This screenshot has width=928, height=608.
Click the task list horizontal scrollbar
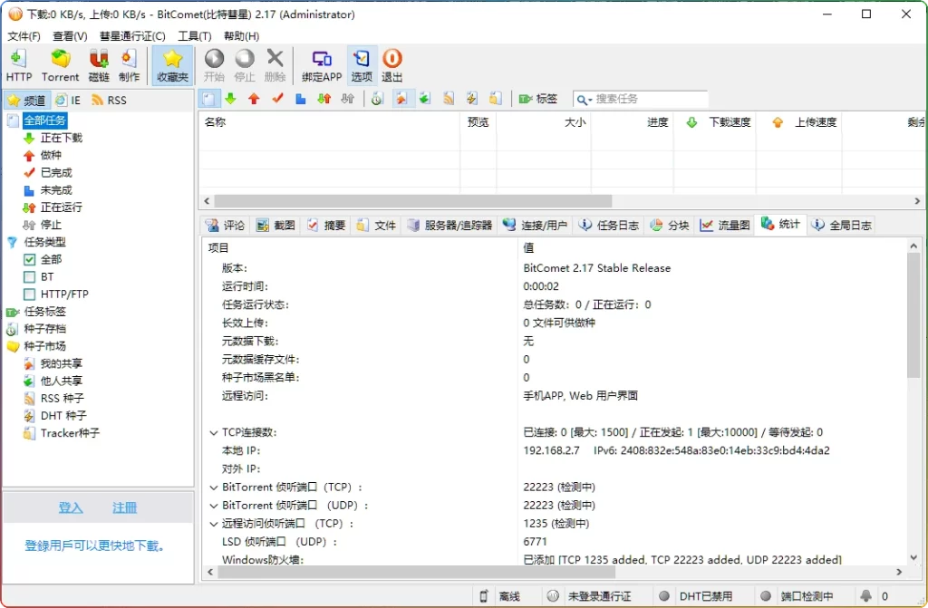tap(412, 201)
